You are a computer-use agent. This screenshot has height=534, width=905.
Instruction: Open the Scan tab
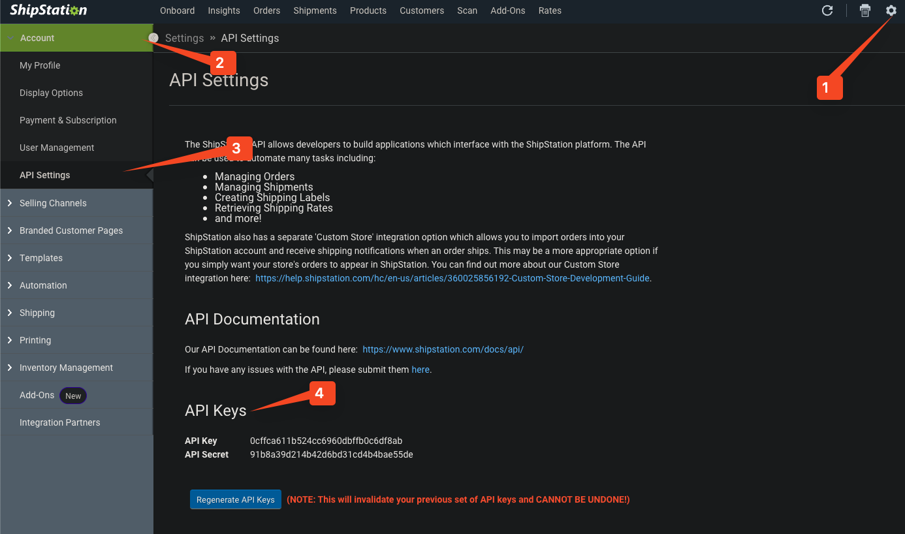click(467, 10)
